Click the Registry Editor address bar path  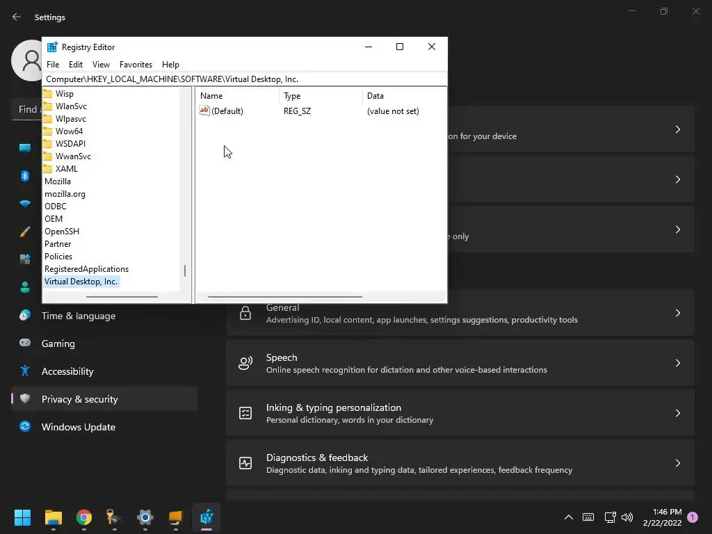245,79
